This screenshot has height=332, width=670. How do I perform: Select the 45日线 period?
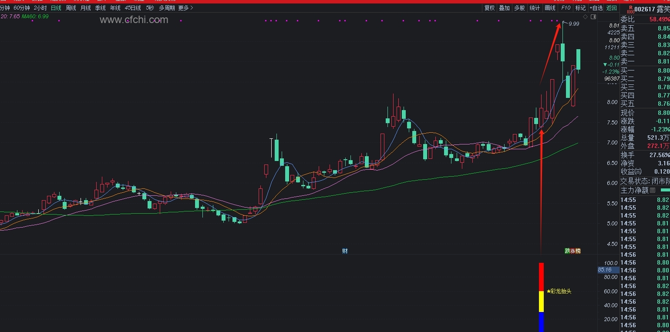pos(133,8)
